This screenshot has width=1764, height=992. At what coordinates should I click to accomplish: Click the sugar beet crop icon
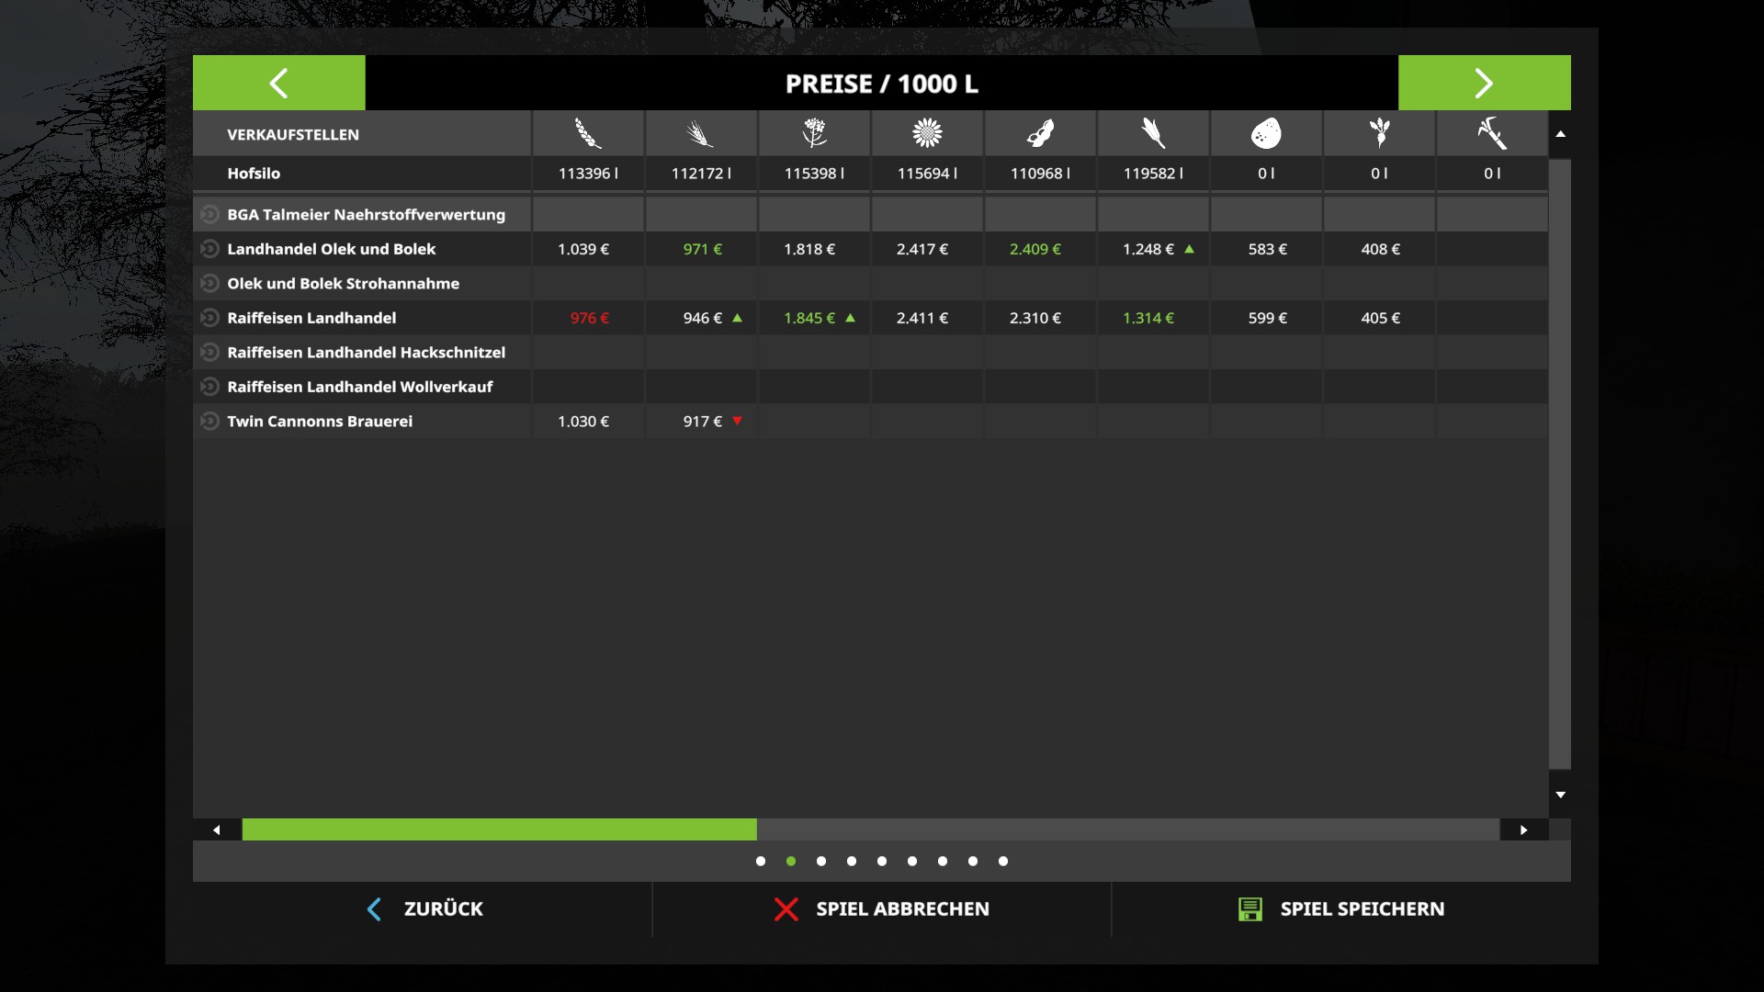tap(1379, 134)
